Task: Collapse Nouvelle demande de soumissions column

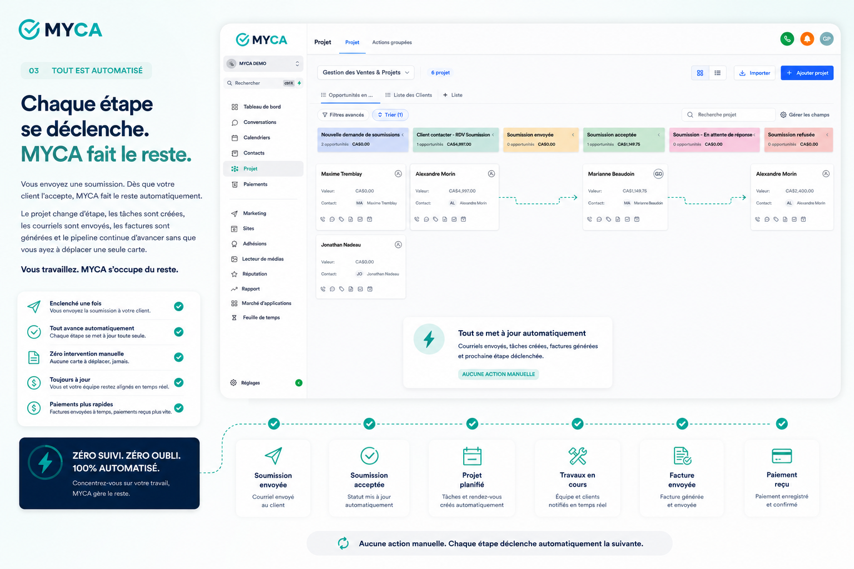Action: (403, 135)
